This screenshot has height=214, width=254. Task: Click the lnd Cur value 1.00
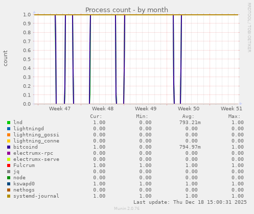pyautogui.click(x=99, y=123)
